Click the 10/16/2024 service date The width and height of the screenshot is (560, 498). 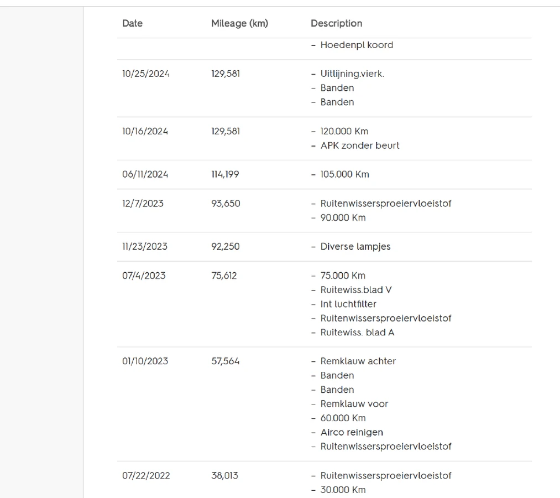(x=145, y=131)
